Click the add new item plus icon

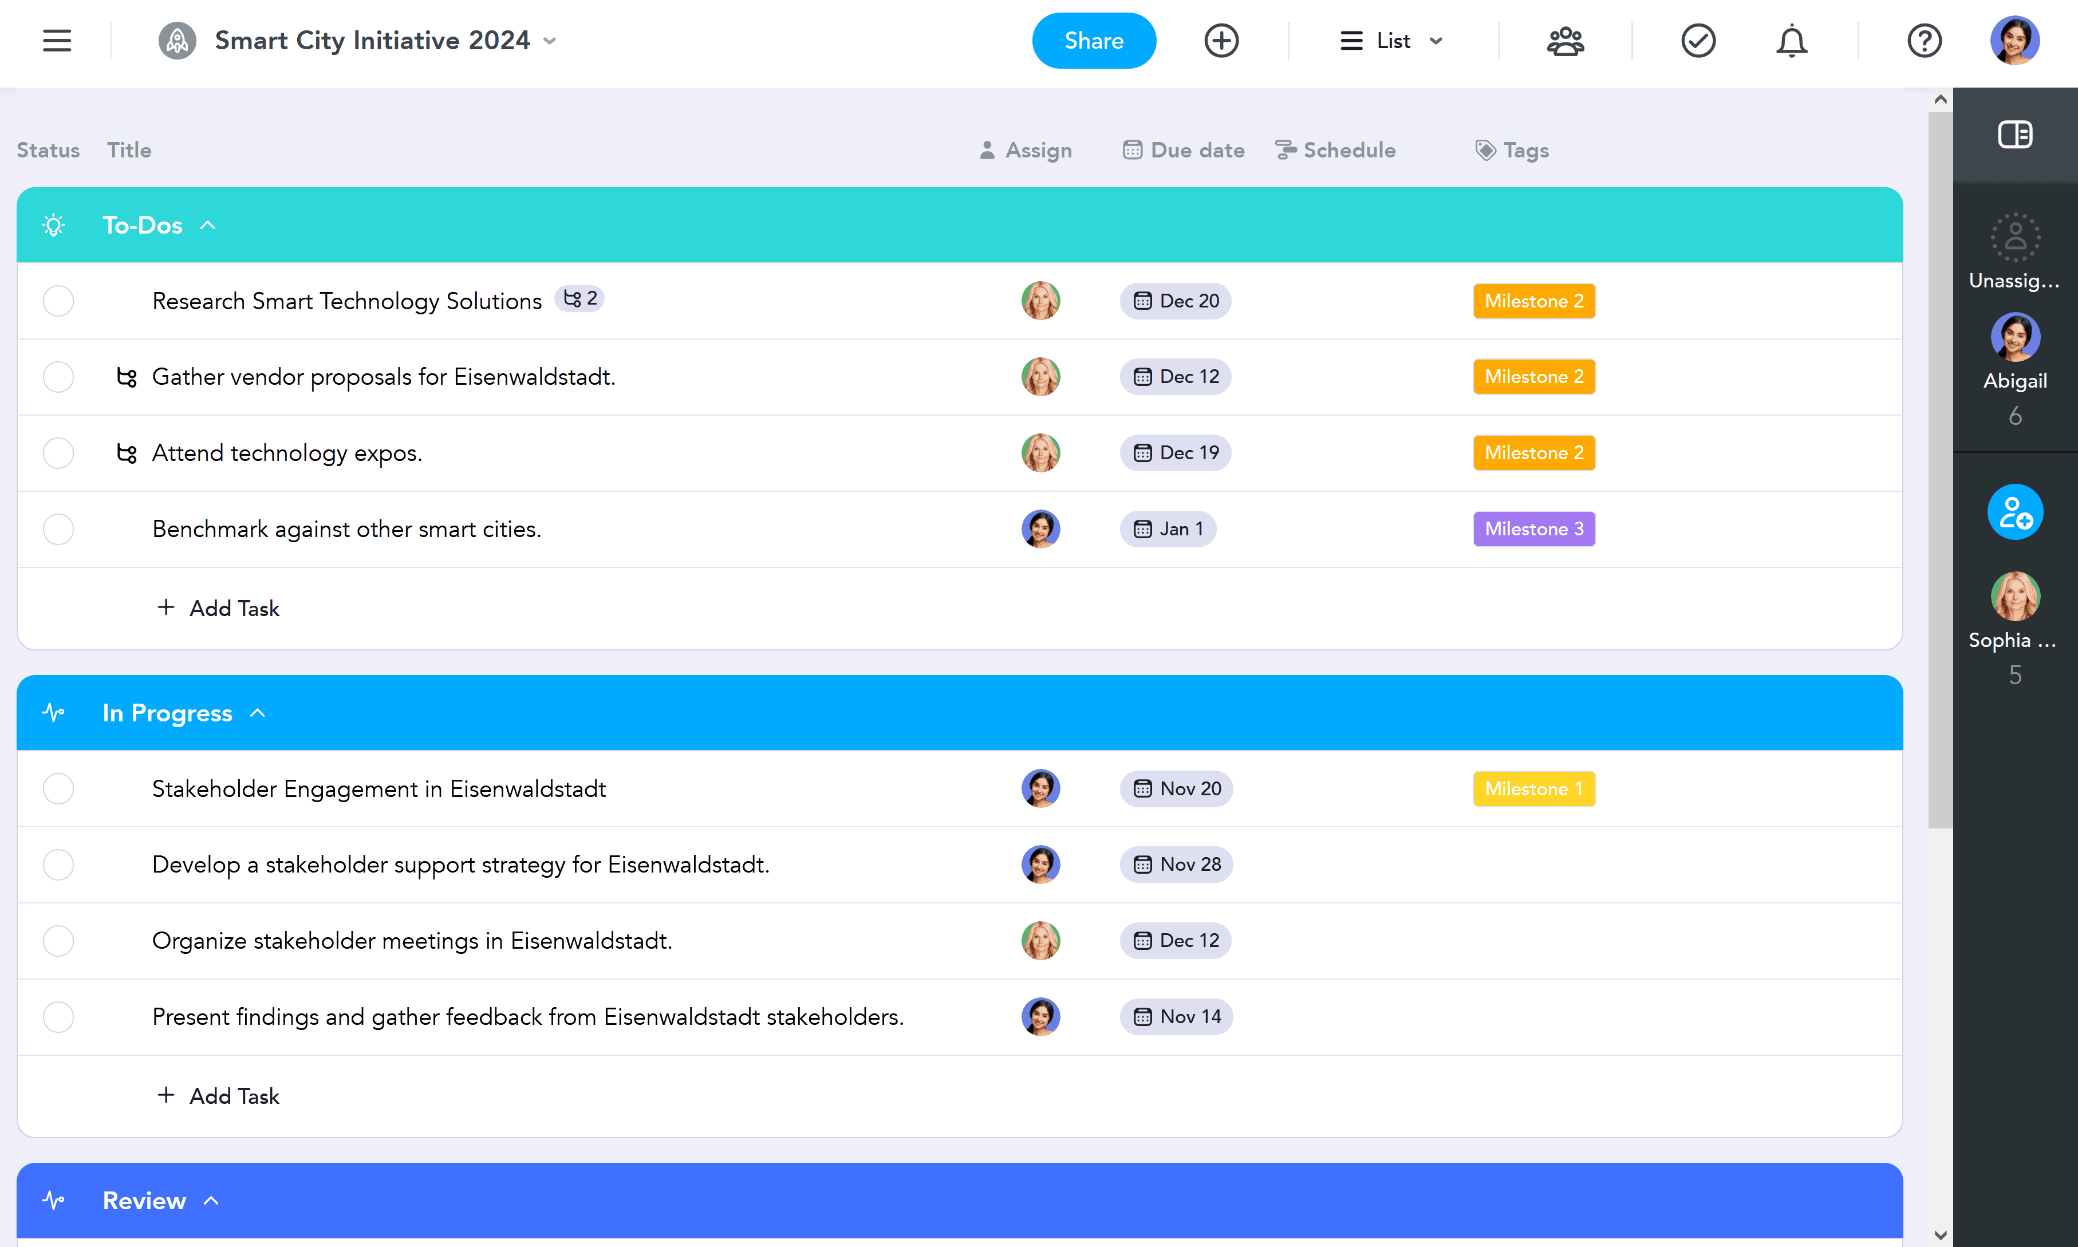(1221, 40)
